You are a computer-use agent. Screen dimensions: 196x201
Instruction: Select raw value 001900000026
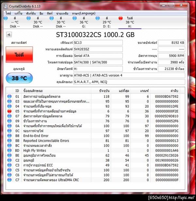(167, 160)
